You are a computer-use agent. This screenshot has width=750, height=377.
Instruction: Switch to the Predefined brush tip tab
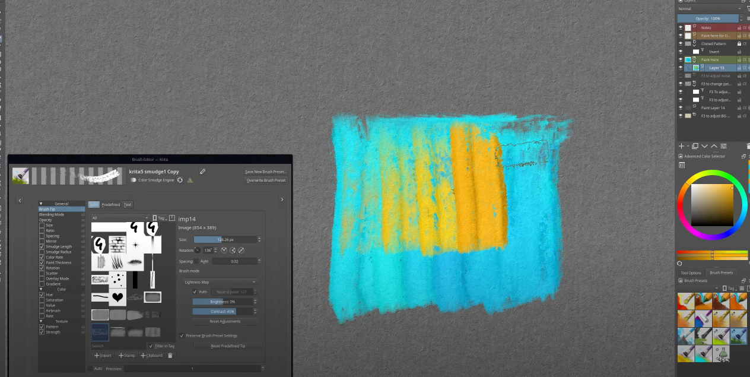click(110, 205)
